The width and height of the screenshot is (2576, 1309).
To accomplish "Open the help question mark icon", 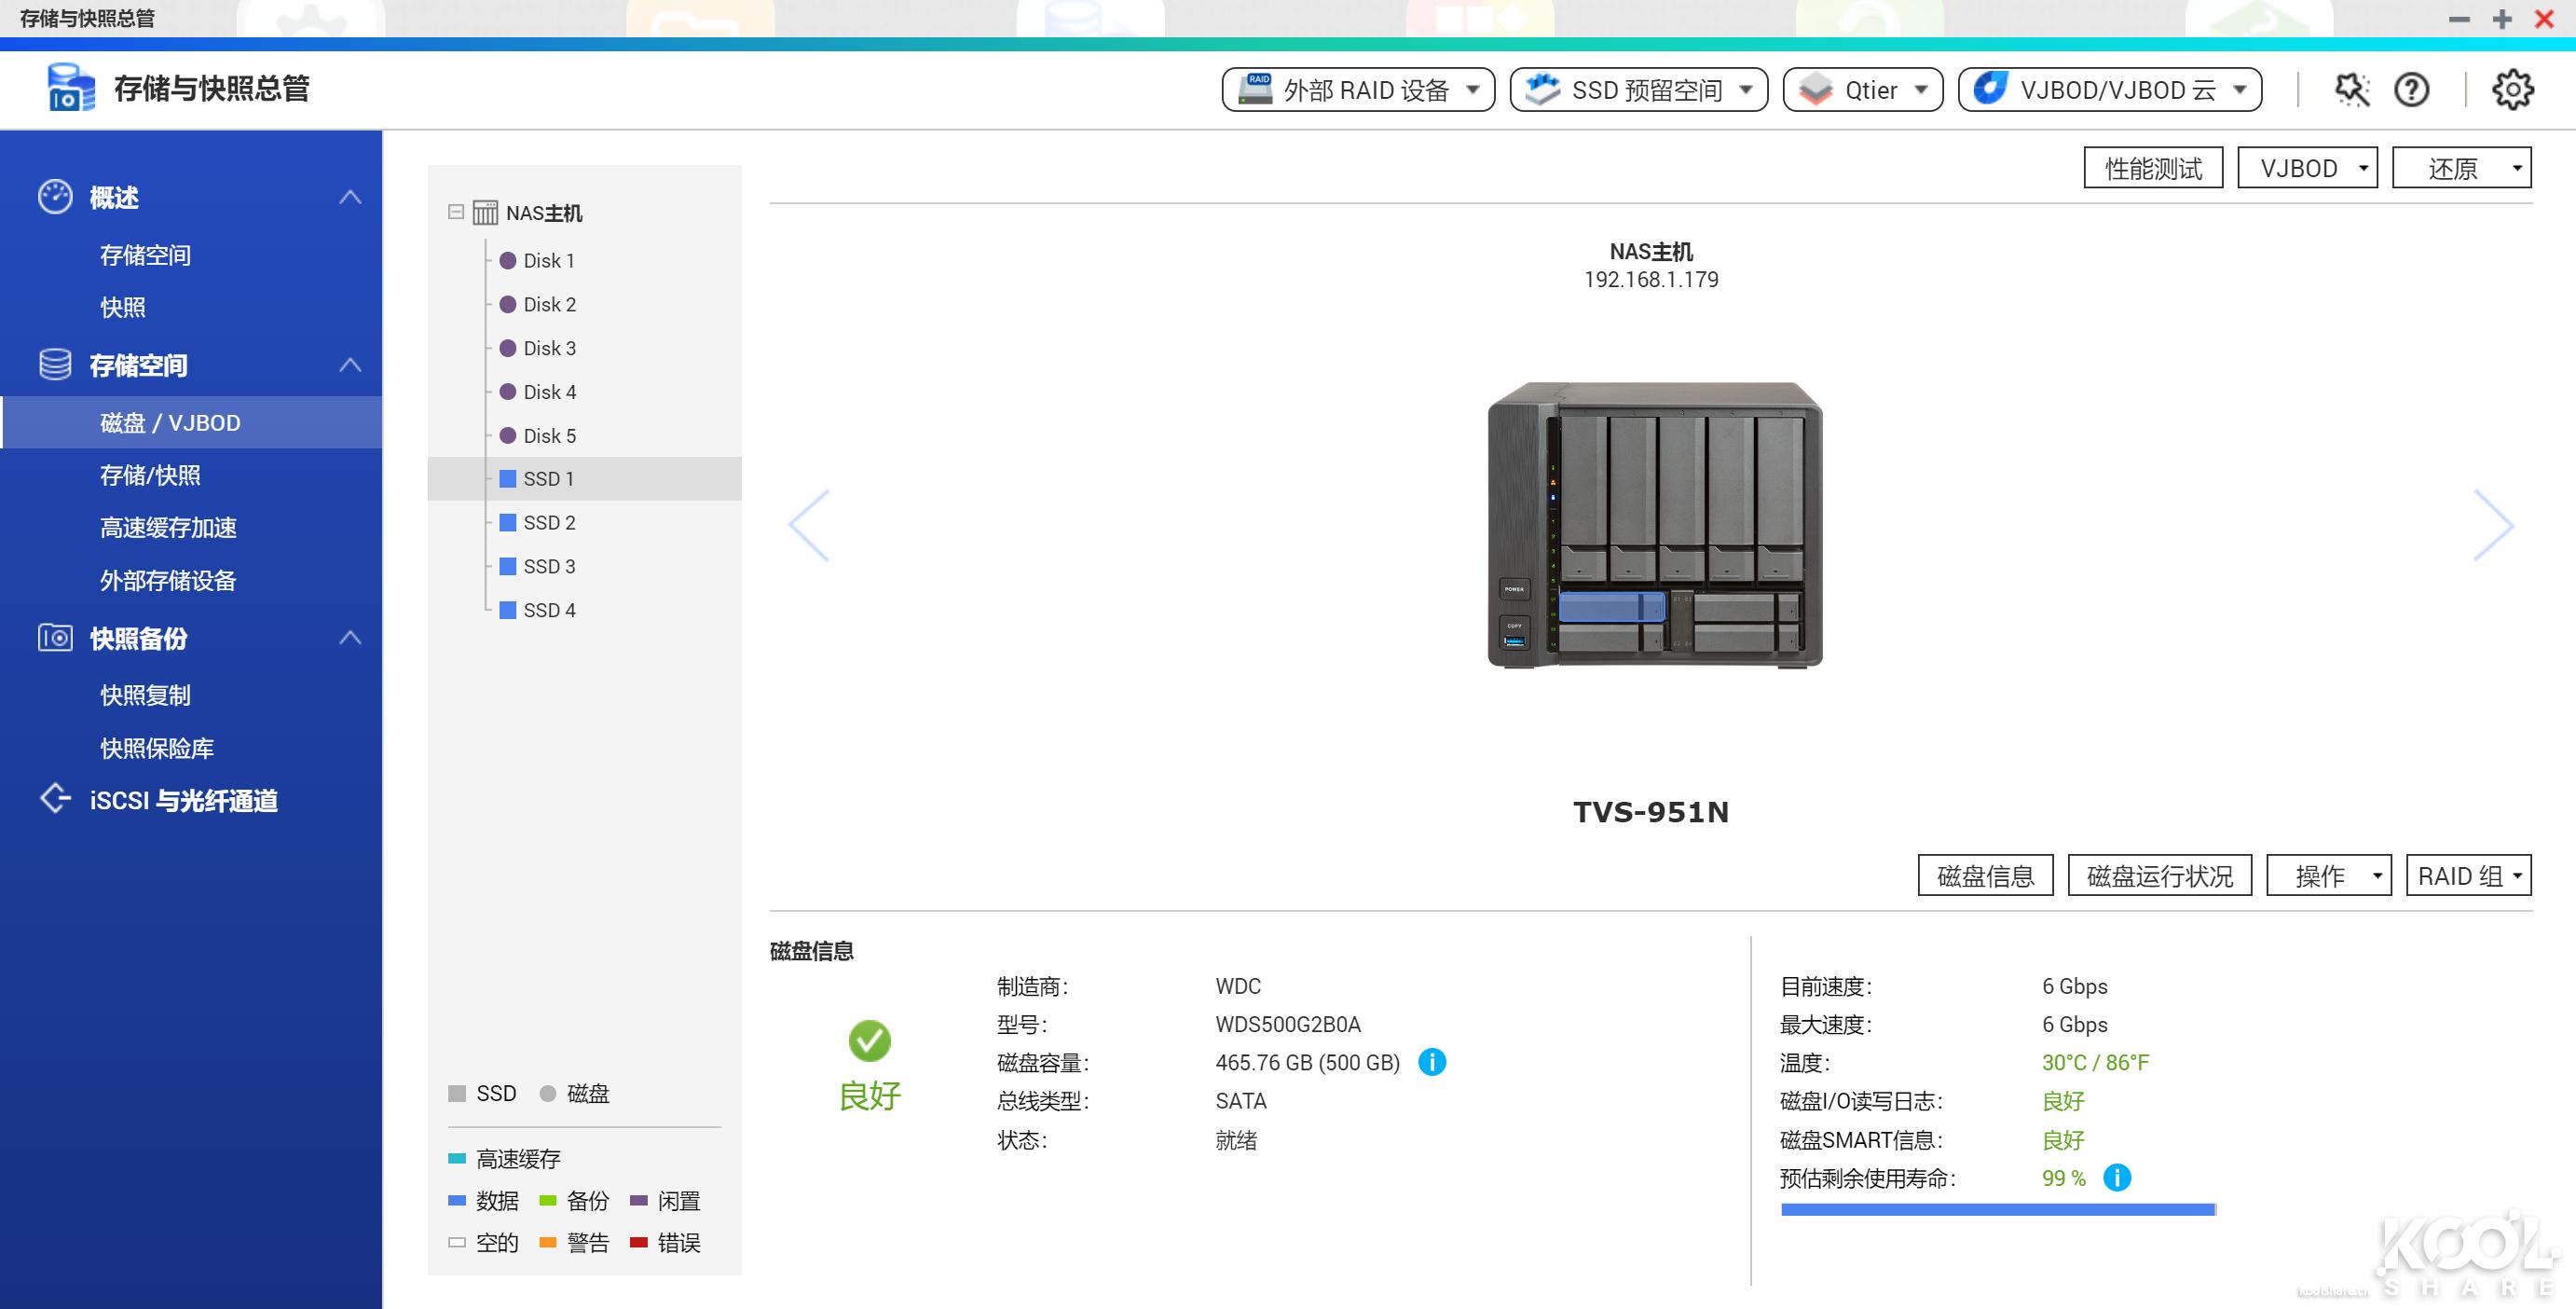I will point(2412,89).
